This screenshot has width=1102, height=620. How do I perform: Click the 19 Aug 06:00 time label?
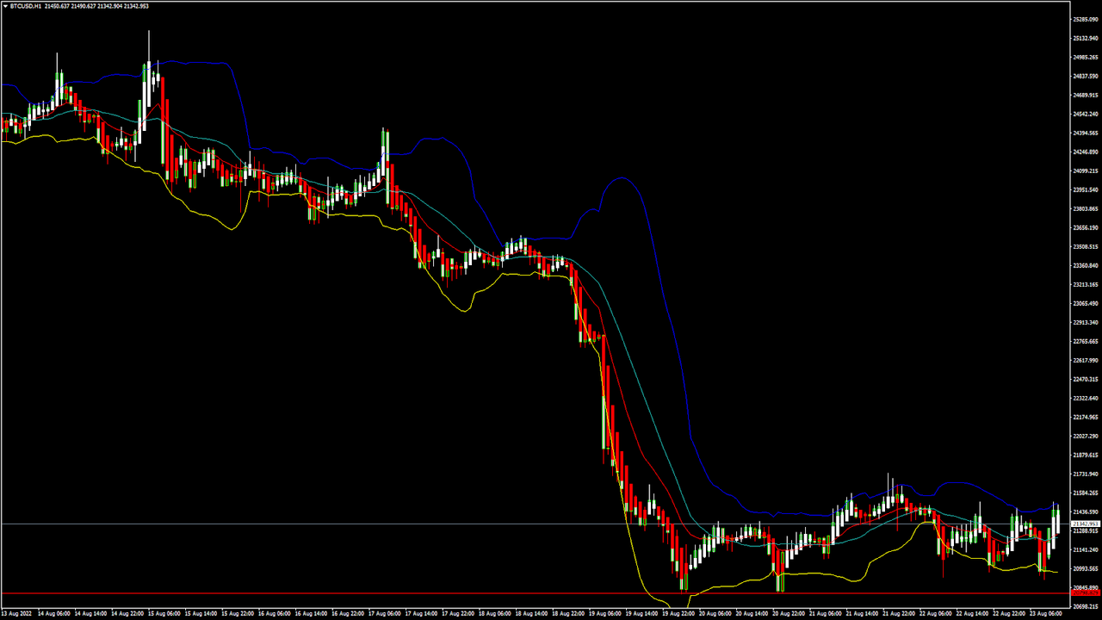pyautogui.click(x=605, y=614)
